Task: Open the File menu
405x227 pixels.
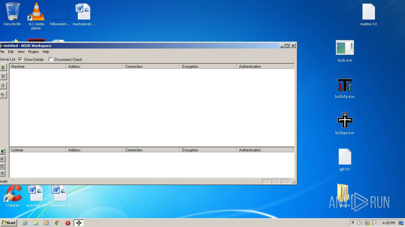Action: pyautogui.click(x=2, y=52)
